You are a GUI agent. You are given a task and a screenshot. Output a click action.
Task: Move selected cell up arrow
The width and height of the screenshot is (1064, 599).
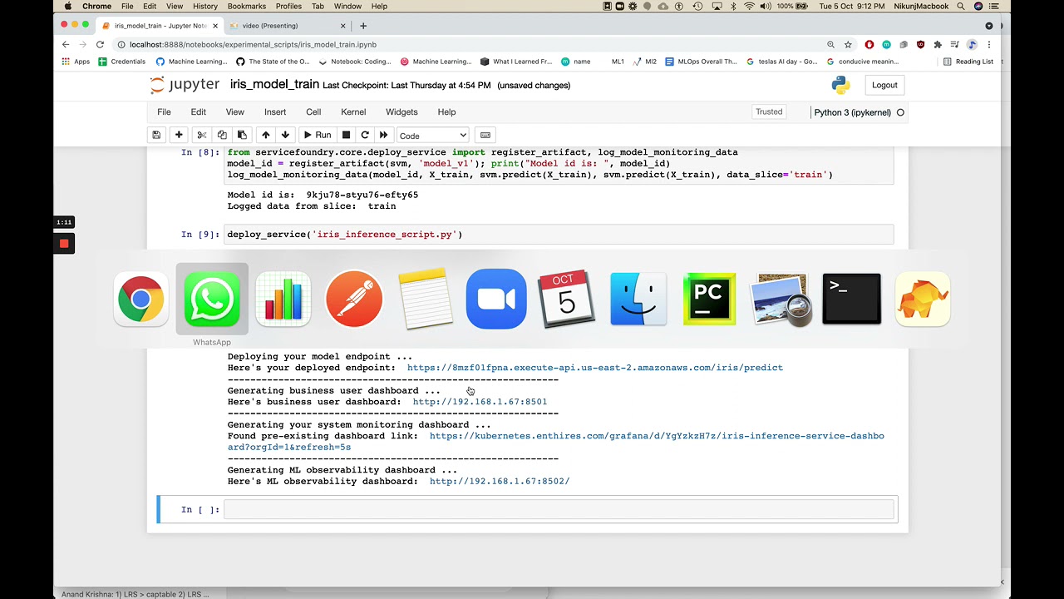tap(266, 135)
